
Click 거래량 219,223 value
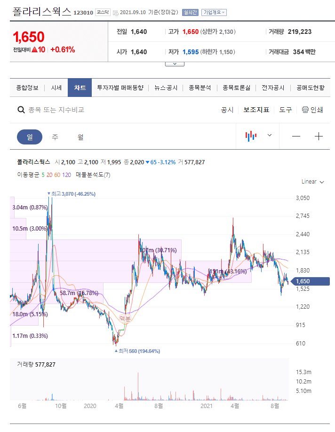click(299, 32)
